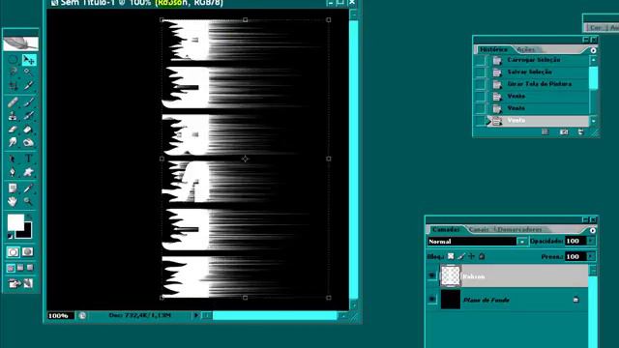Select the Custom Shape tool
Viewport: 619px width, 348px height.
click(28, 172)
